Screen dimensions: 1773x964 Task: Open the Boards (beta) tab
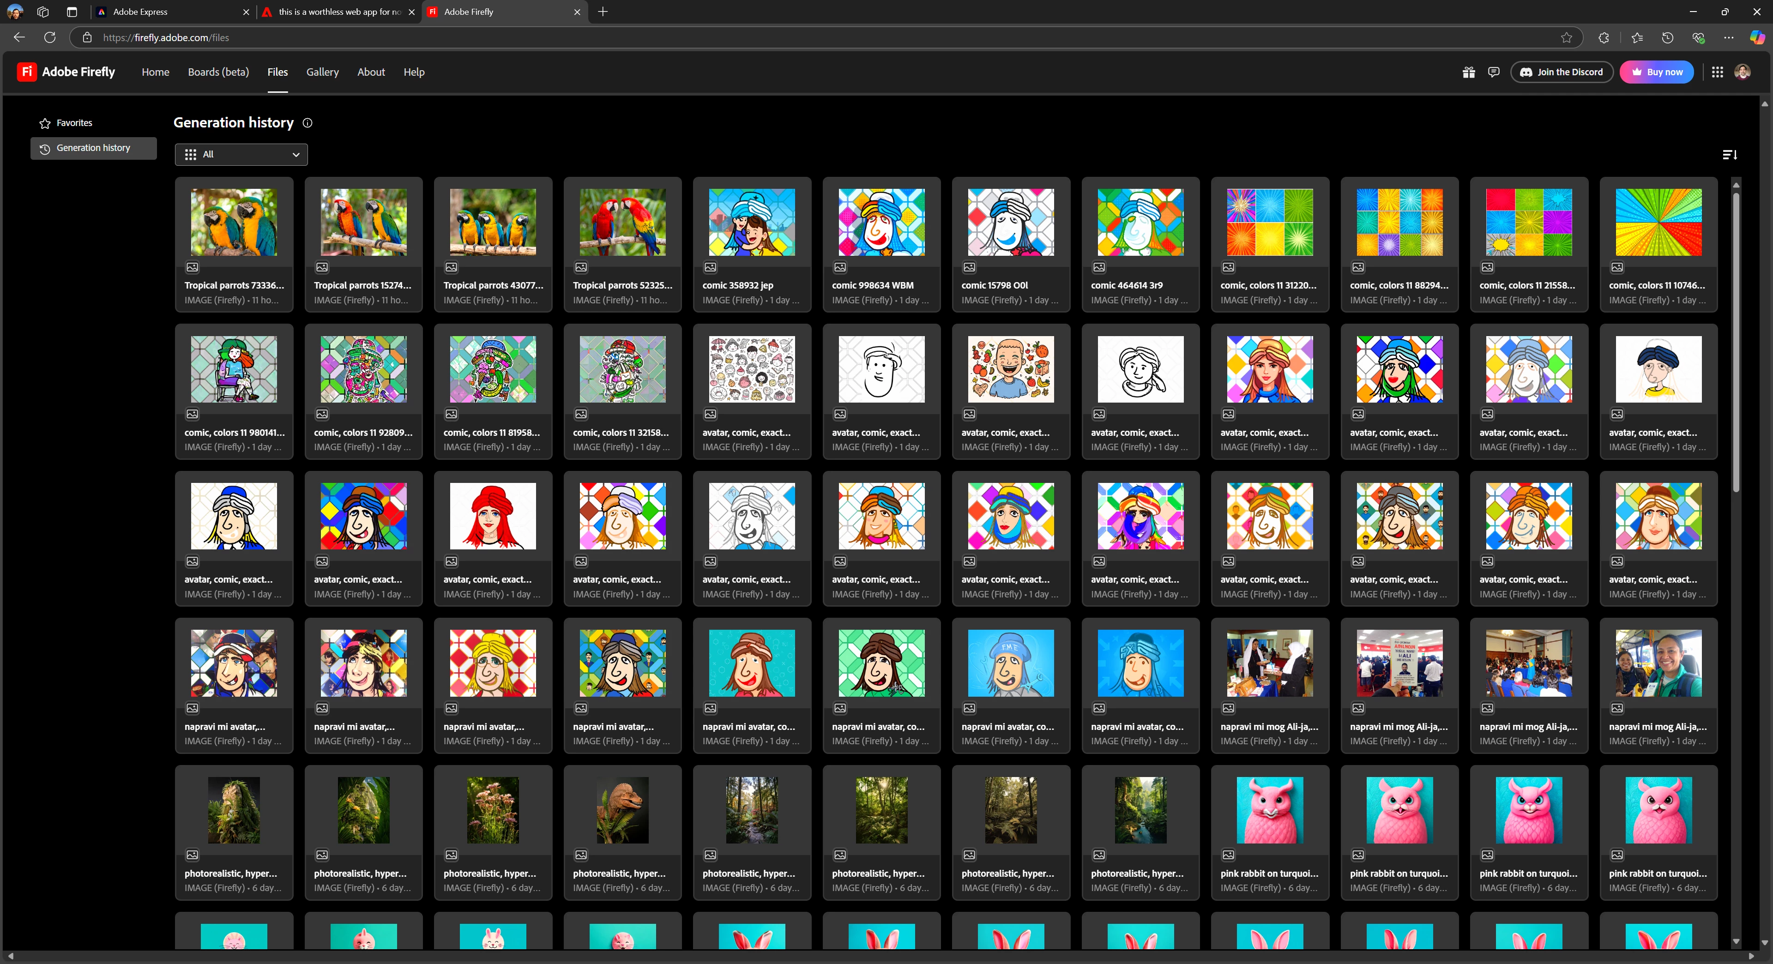coord(218,72)
